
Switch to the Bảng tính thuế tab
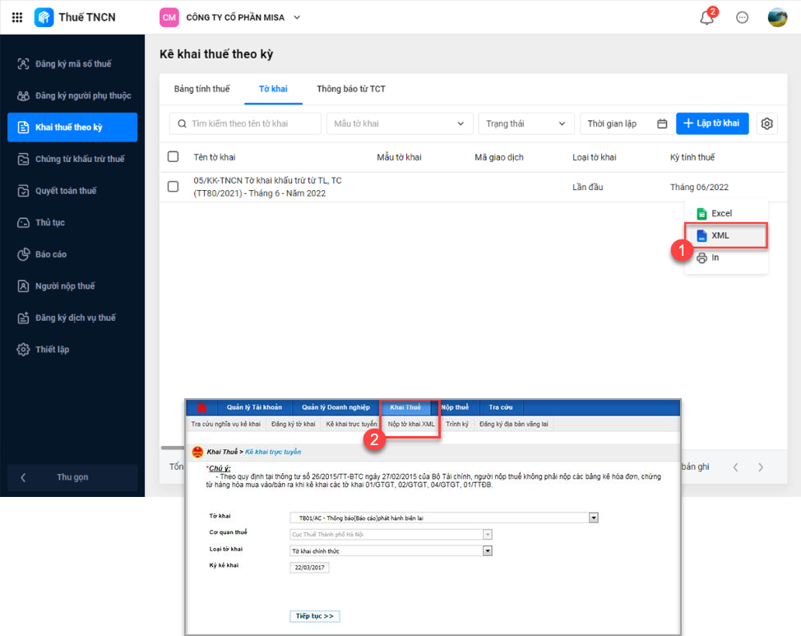tap(201, 89)
